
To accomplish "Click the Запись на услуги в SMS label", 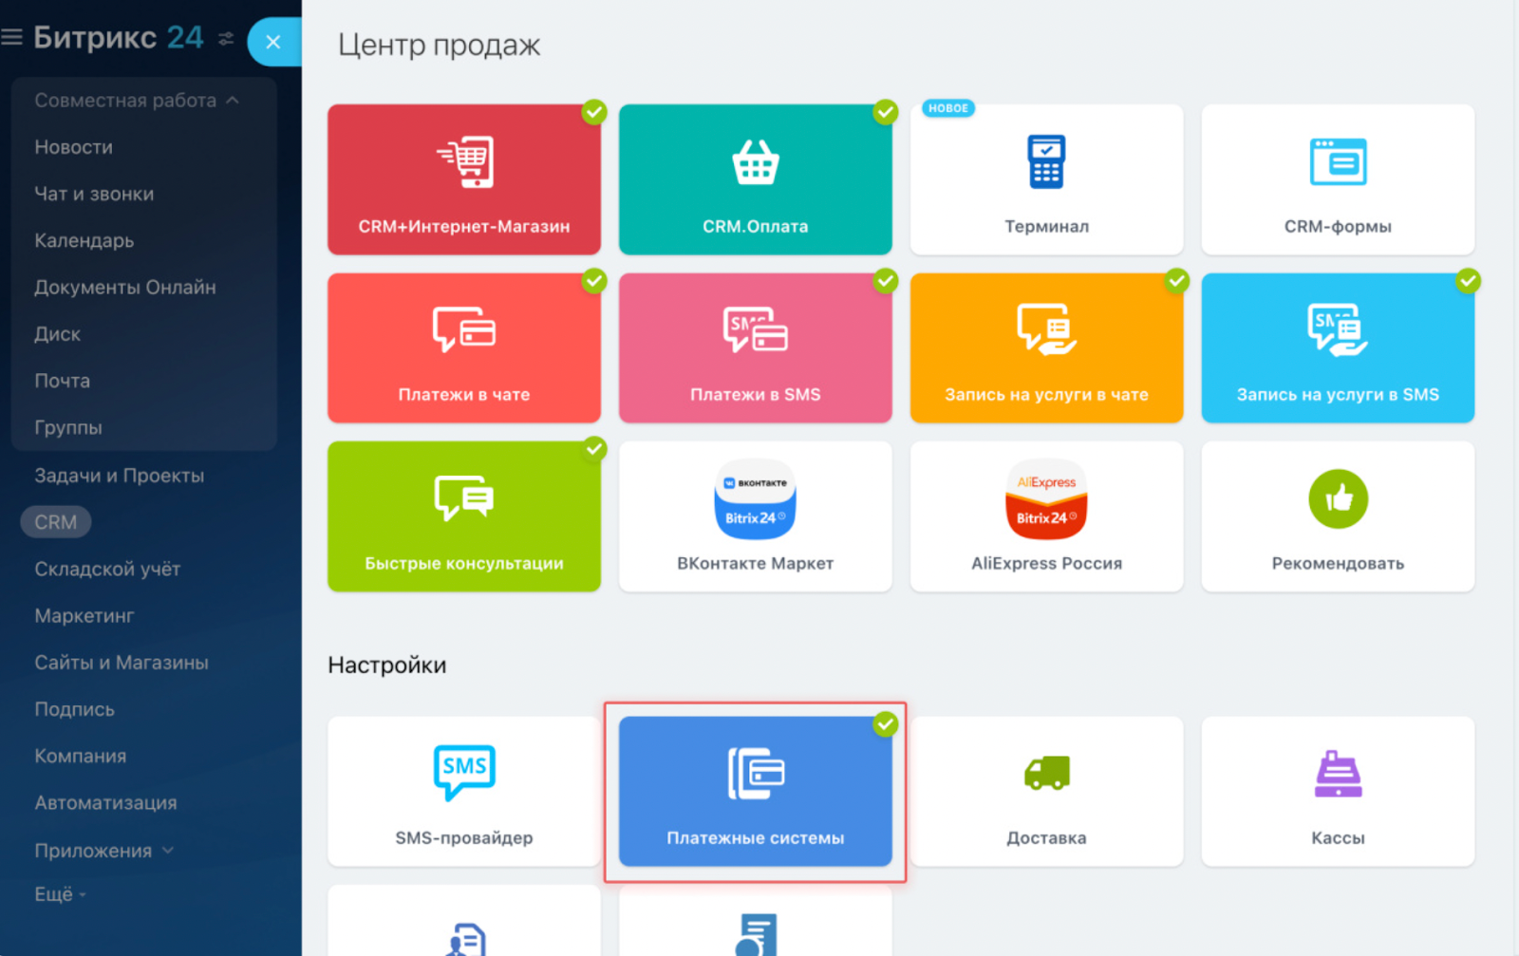I will (1338, 394).
